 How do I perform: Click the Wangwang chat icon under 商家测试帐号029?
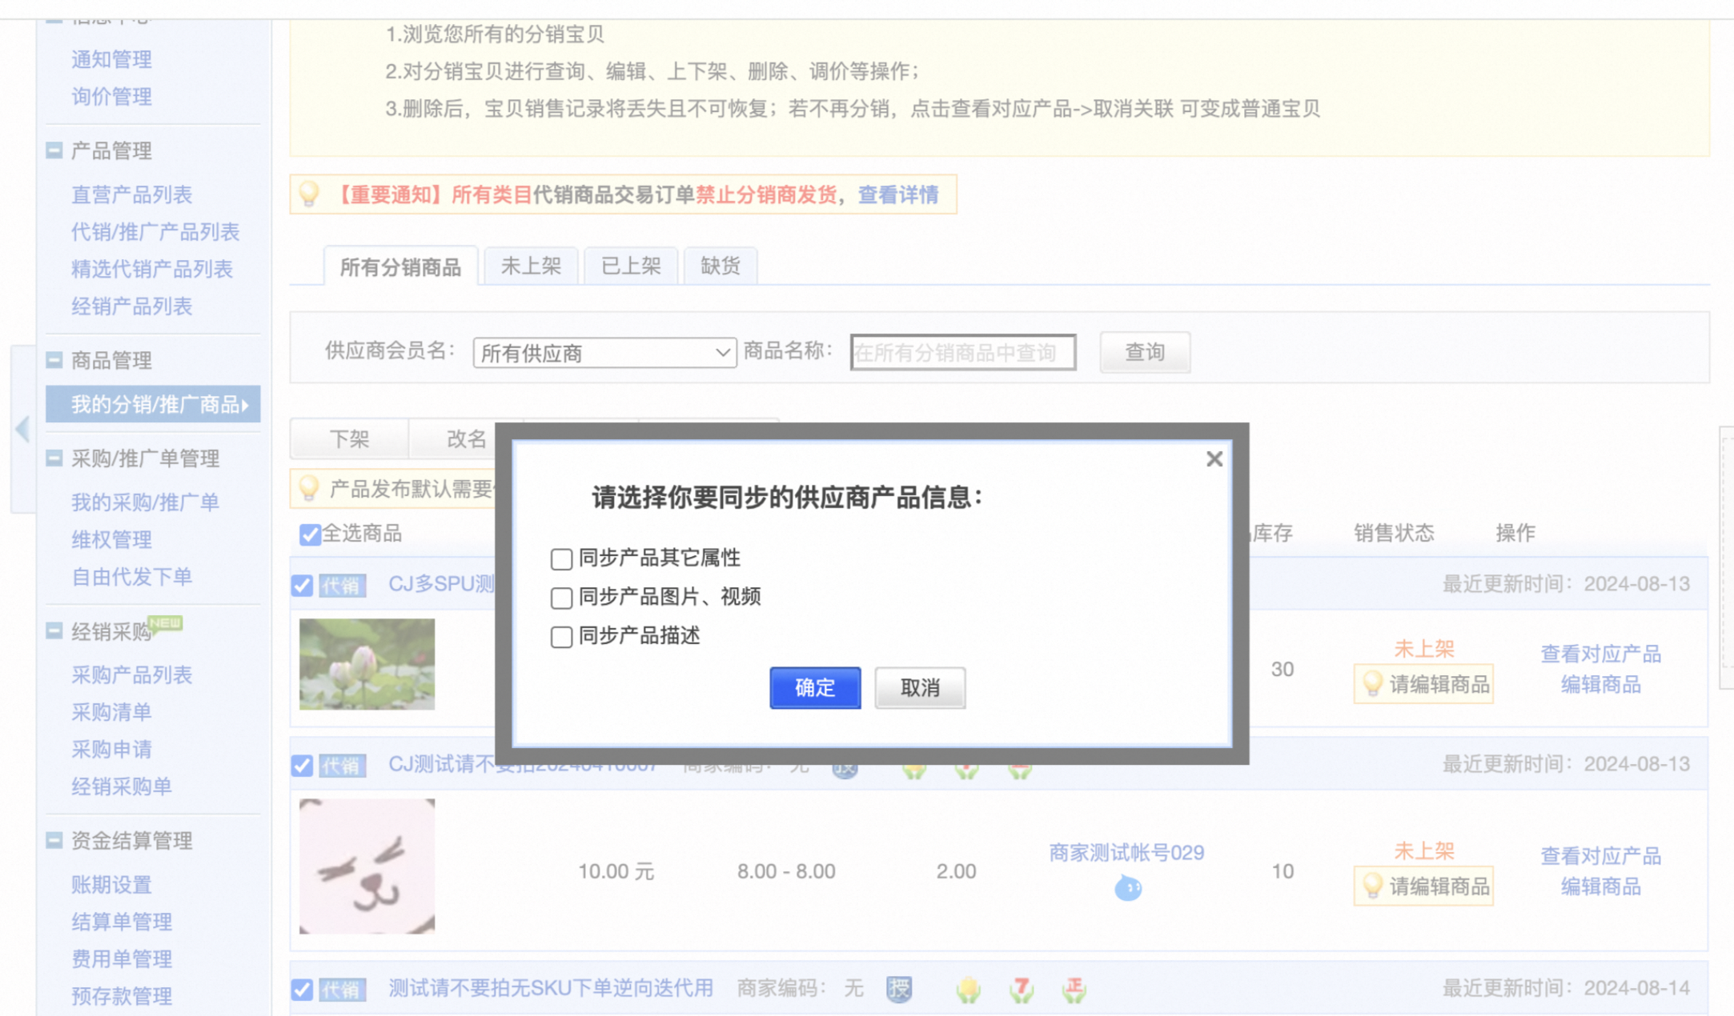click(x=1127, y=887)
